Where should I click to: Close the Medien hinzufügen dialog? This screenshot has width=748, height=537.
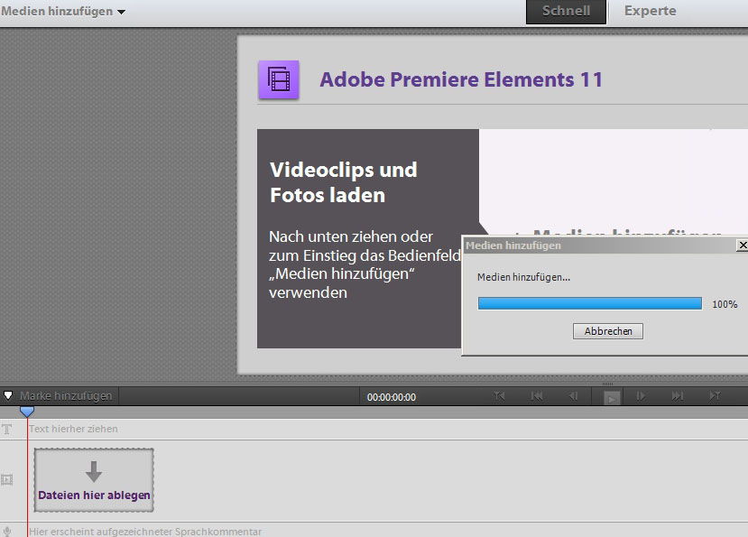coord(743,245)
